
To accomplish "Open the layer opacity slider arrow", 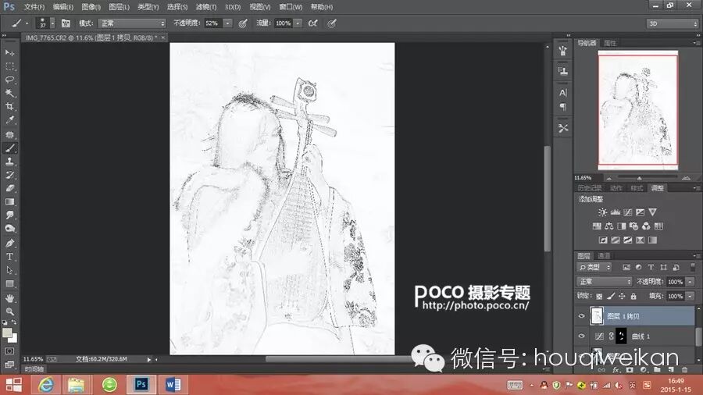I will click(691, 282).
